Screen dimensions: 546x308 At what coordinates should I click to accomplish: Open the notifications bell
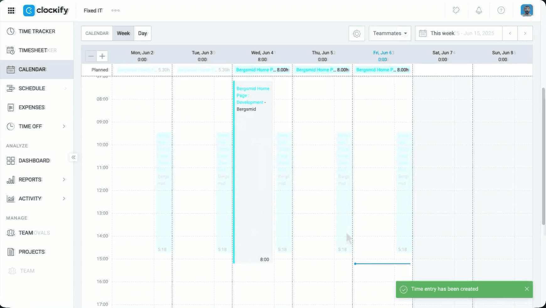(x=479, y=10)
